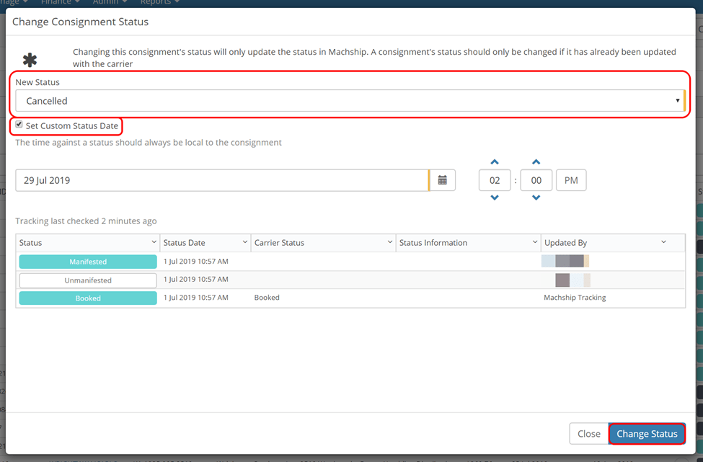Decrement the hour with the down chevron
The image size is (703, 462).
(495, 198)
